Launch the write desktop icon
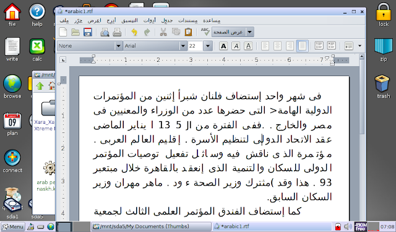396x232 pixels. [x=12, y=49]
